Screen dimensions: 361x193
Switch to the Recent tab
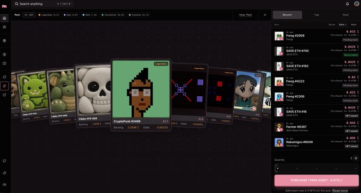pyautogui.click(x=287, y=15)
